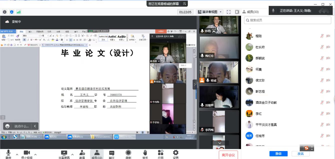335x159 pixels.
Task: Toggle the microphone mute (静音) button
Action: pyautogui.click(x=8, y=154)
